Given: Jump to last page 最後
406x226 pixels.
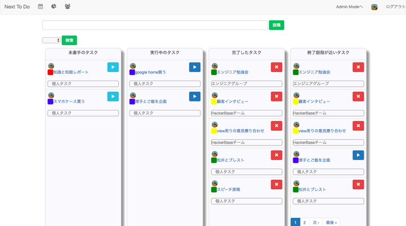Looking at the screenshot, I should coord(332,223).
